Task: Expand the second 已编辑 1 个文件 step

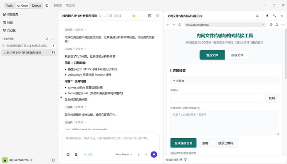Action: point(75,122)
